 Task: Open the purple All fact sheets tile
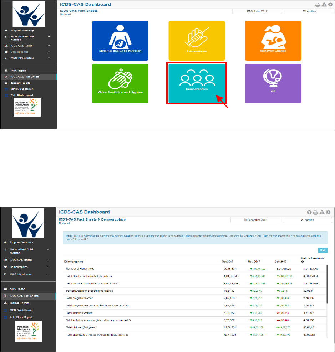point(273,83)
